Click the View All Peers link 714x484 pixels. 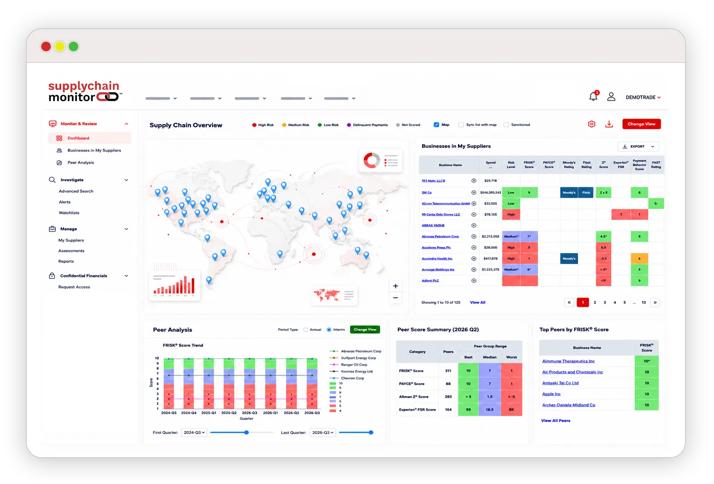[556, 420]
